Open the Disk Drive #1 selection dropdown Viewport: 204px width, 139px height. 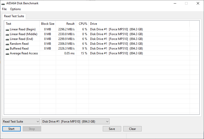[75, 121]
